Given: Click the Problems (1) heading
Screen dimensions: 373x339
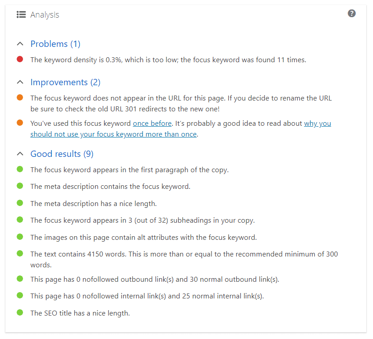Looking at the screenshot, I should click(x=55, y=44).
